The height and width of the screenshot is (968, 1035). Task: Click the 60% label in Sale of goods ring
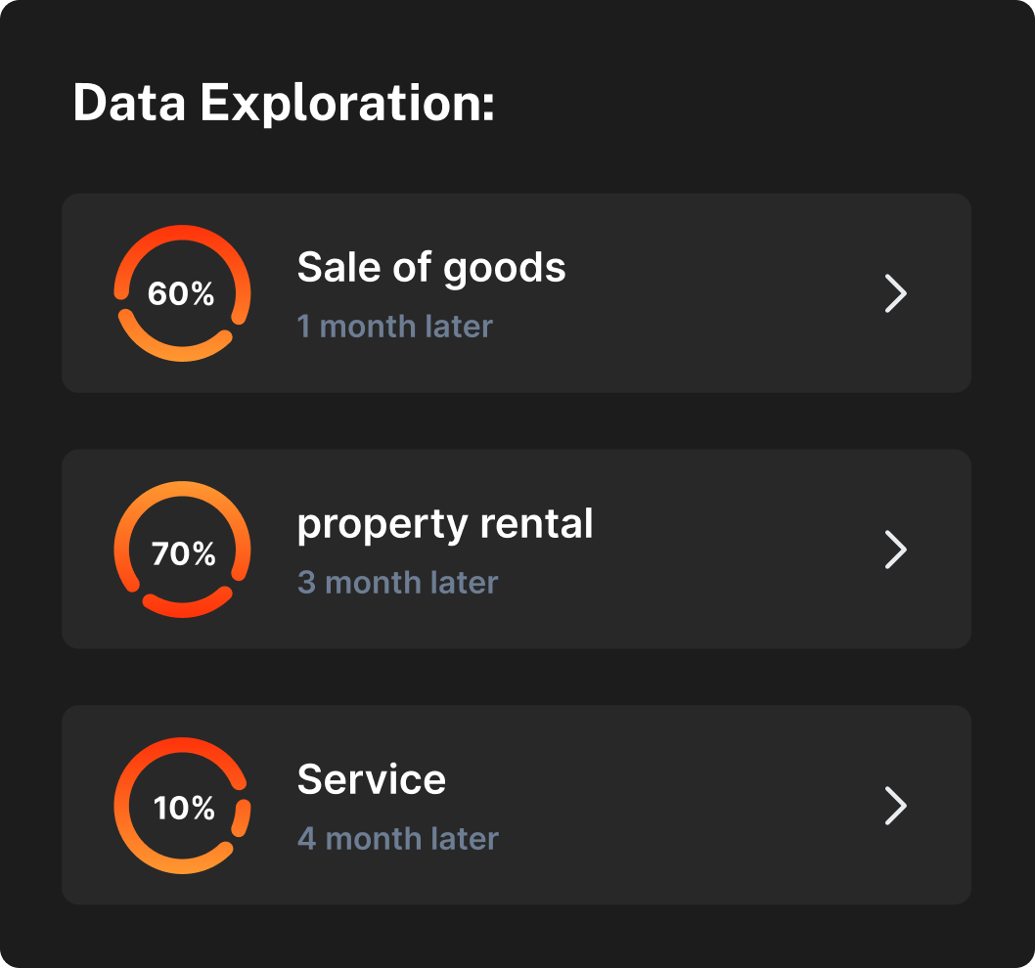pyautogui.click(x=181, y=293)
